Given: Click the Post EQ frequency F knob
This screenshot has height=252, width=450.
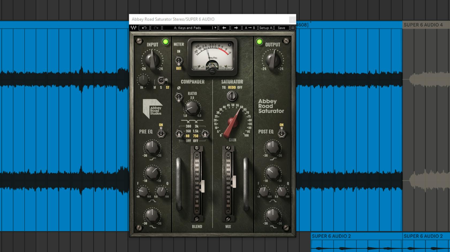Looking at the screenshot, I should point(264,191).
